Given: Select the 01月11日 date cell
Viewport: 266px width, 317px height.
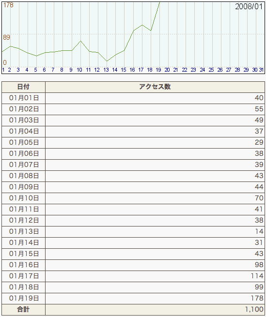Looking at the screenshot, I should click(x=23, y=209).
